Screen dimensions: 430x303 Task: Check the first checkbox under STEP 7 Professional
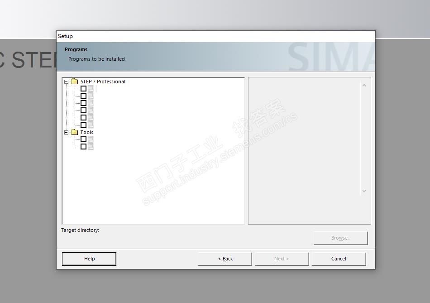click(x=84, y=89)
